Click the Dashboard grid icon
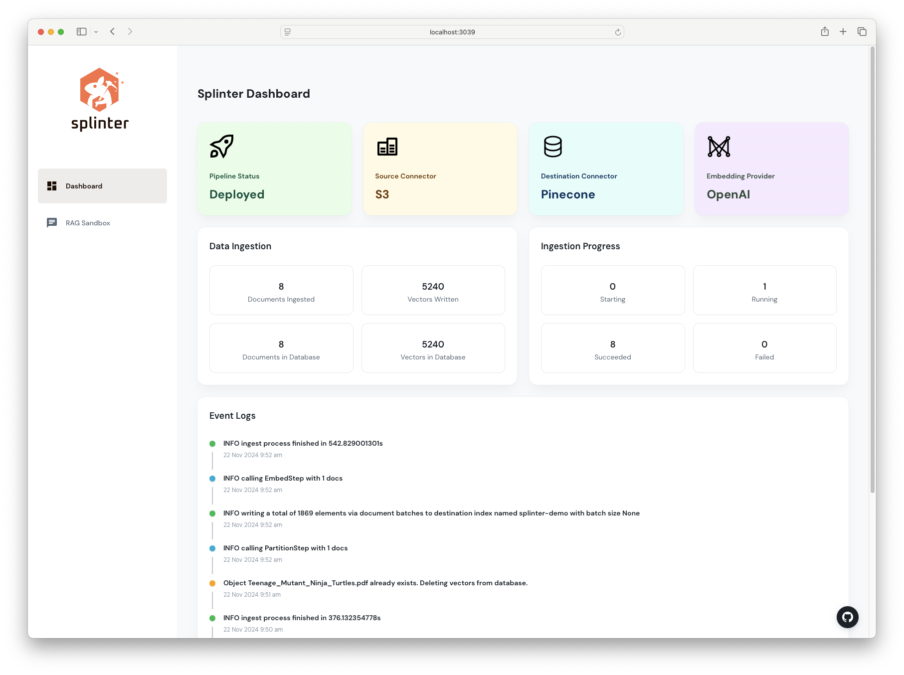This screenshot has height=675, width=904. [52, 186]
